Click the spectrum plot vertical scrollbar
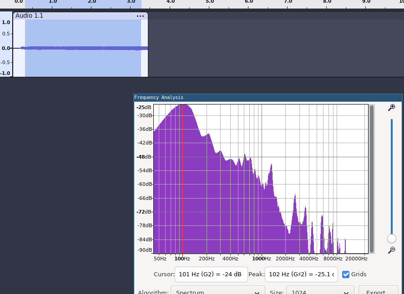Viewport: 404px width, 294px height. (x=372, y=179)
